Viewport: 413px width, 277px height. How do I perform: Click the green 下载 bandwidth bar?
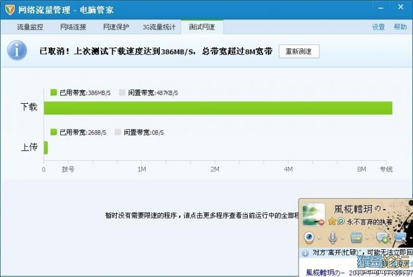[218, 108]
